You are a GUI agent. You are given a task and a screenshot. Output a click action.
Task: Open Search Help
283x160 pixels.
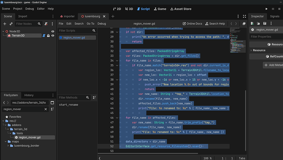tap(215, 24)
